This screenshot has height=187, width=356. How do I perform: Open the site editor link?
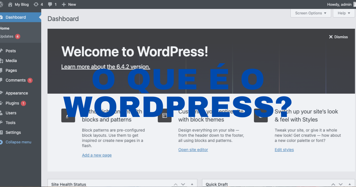click(x=193, y=150)
